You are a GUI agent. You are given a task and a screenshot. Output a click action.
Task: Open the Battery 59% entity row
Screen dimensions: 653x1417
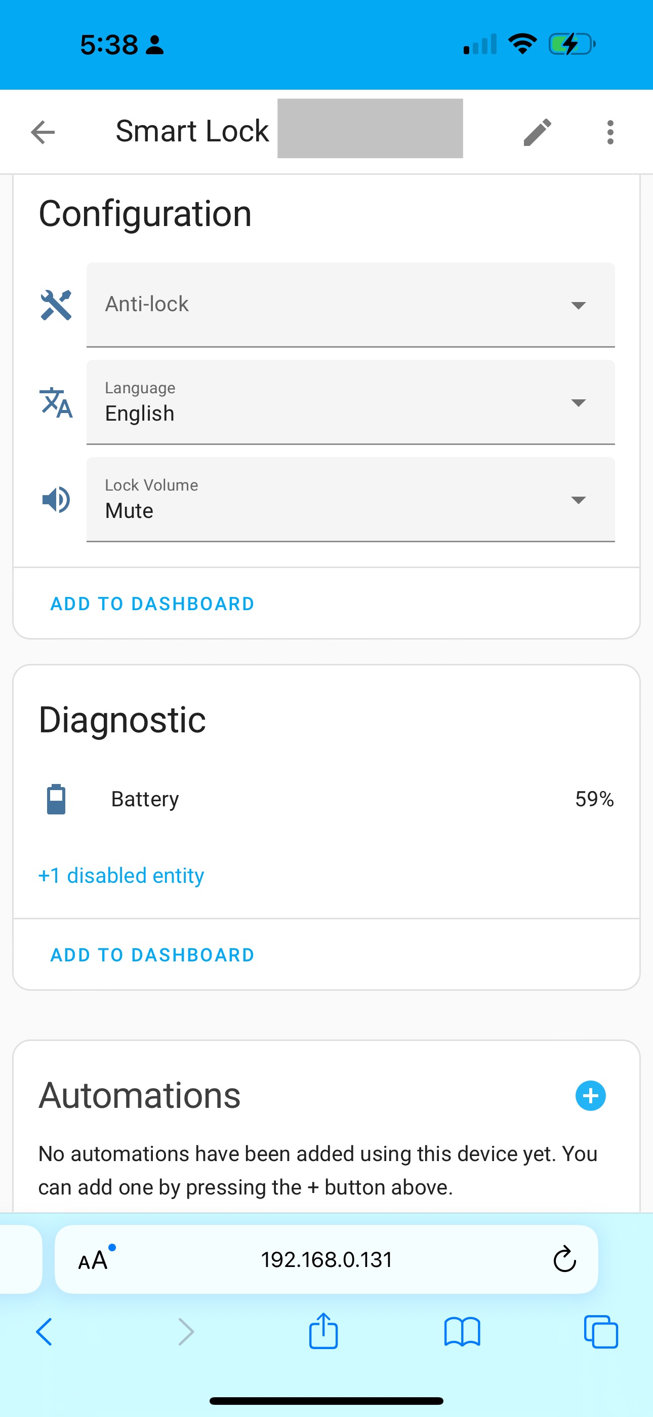327,799
